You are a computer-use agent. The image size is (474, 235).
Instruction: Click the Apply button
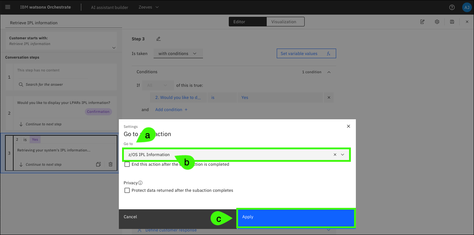pos(296,217)
